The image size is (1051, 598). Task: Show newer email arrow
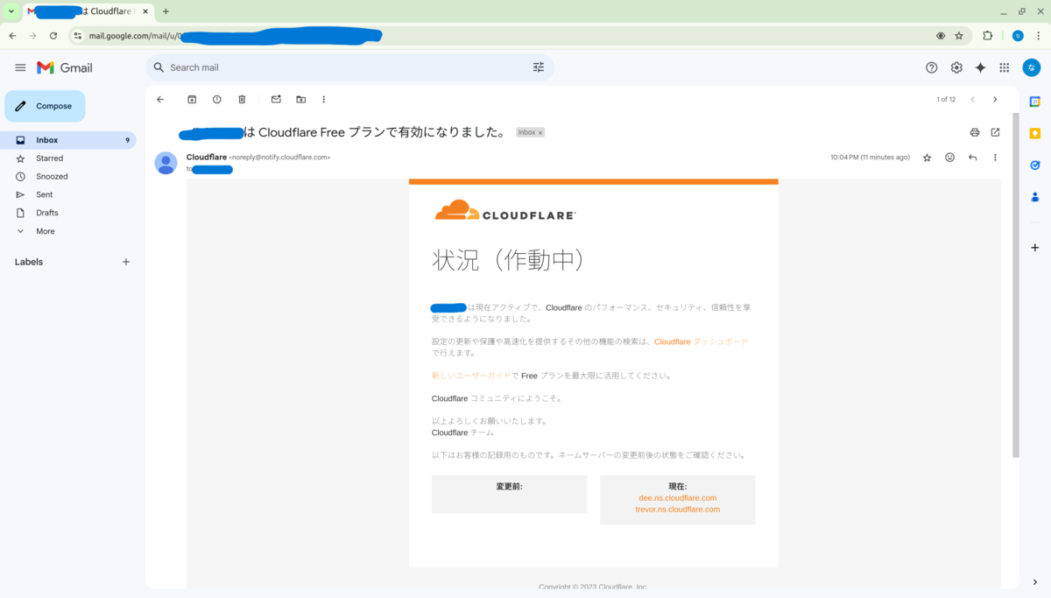[972, 100]
